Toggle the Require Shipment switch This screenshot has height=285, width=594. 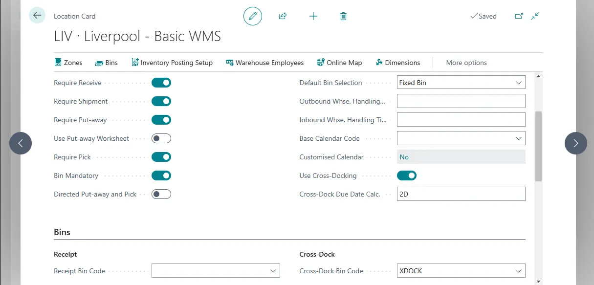pos(161,101)
